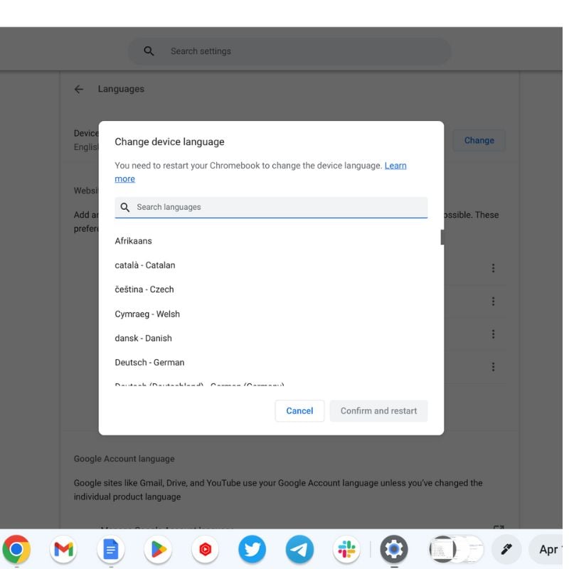
Task: Click the Change button for device language
Action: 479,140
